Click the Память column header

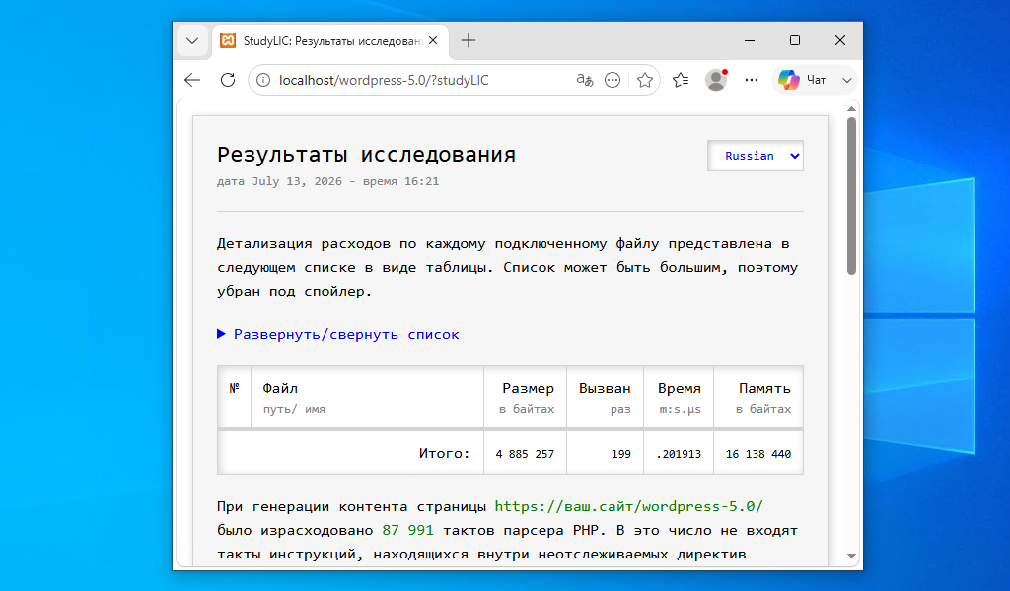pyautogui.click(x=758, y=397)
